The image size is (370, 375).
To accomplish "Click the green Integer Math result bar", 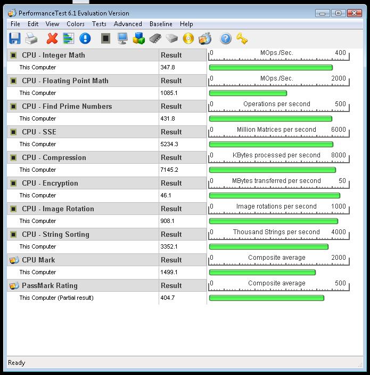I will point(271,67).
